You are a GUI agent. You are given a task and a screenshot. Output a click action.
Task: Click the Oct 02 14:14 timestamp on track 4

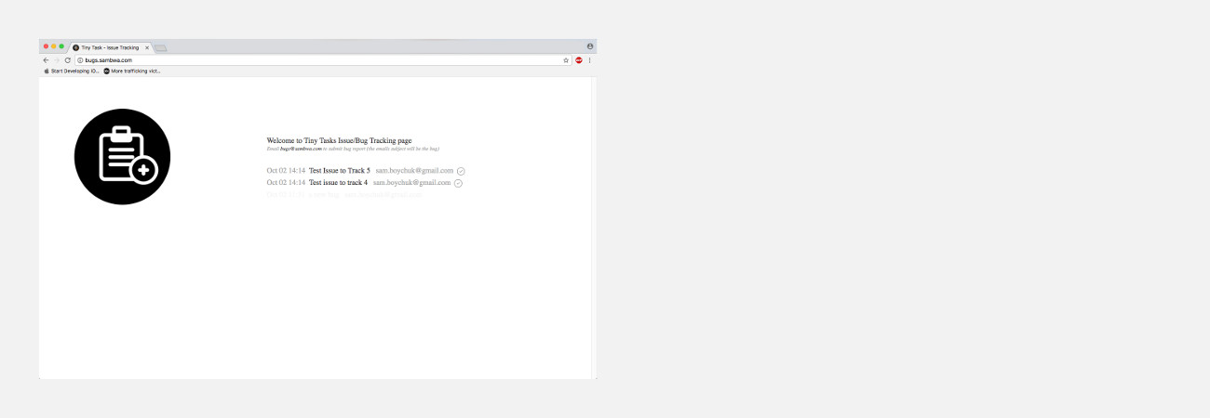pos(286,183)
